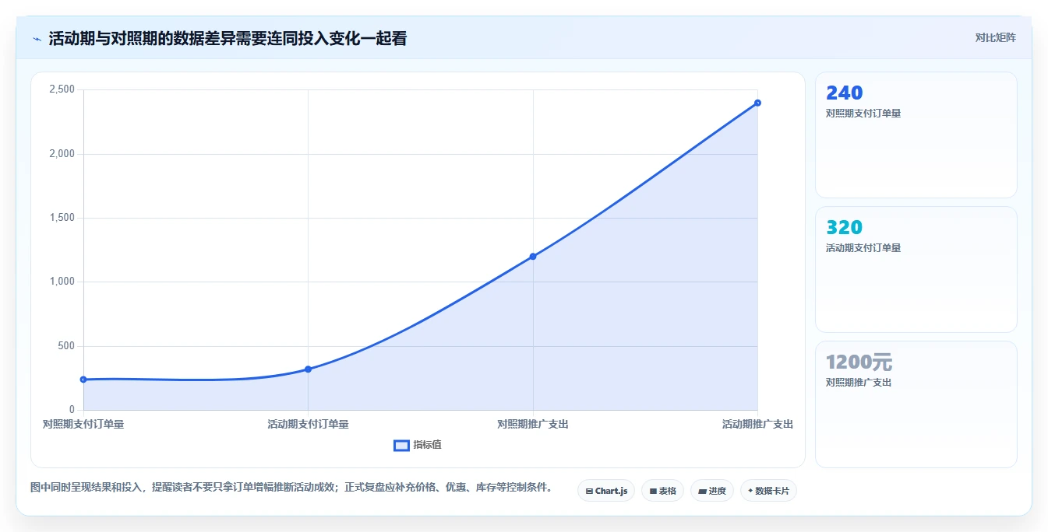Click the y-axis value 1,500
The image size is (1048, 532).
[x=62, y=218]
